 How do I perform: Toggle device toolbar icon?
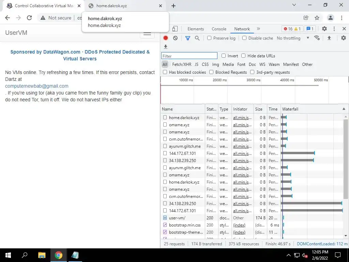[x=175, y=29]
